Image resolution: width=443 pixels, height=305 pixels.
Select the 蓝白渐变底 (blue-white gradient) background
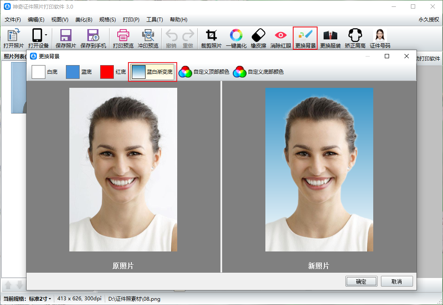pyautogui.click(x=152, y=72)
